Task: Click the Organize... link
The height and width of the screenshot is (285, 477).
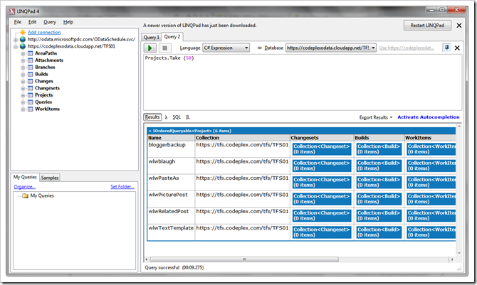Action: pos(25,186)
